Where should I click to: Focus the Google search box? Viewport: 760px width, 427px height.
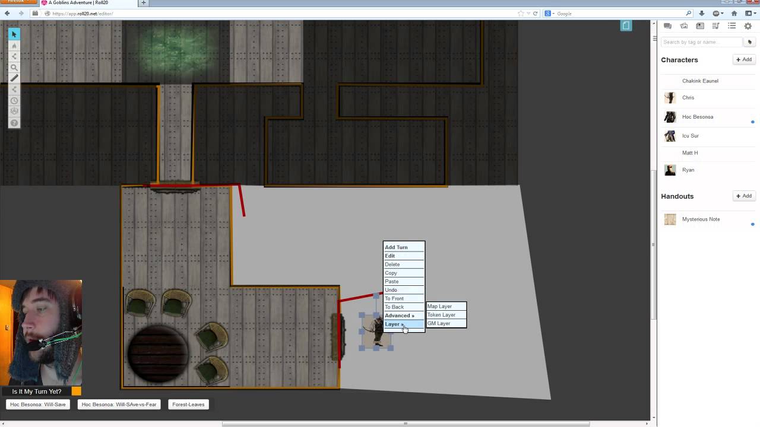click(617, 13)
